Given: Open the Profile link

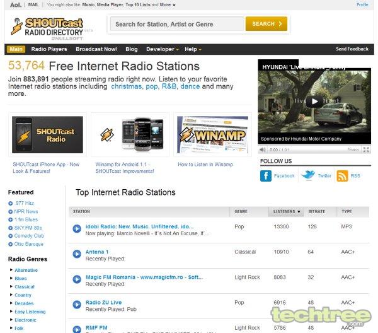Looking at the screenshot, I should 362,4.
